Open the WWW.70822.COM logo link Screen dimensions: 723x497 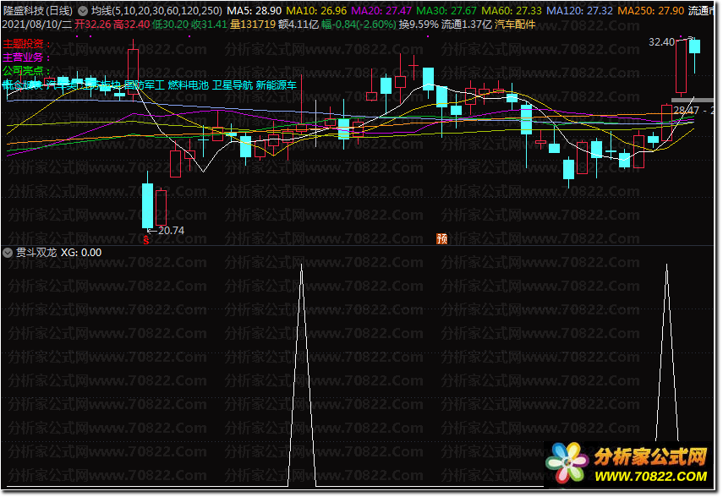650,476
